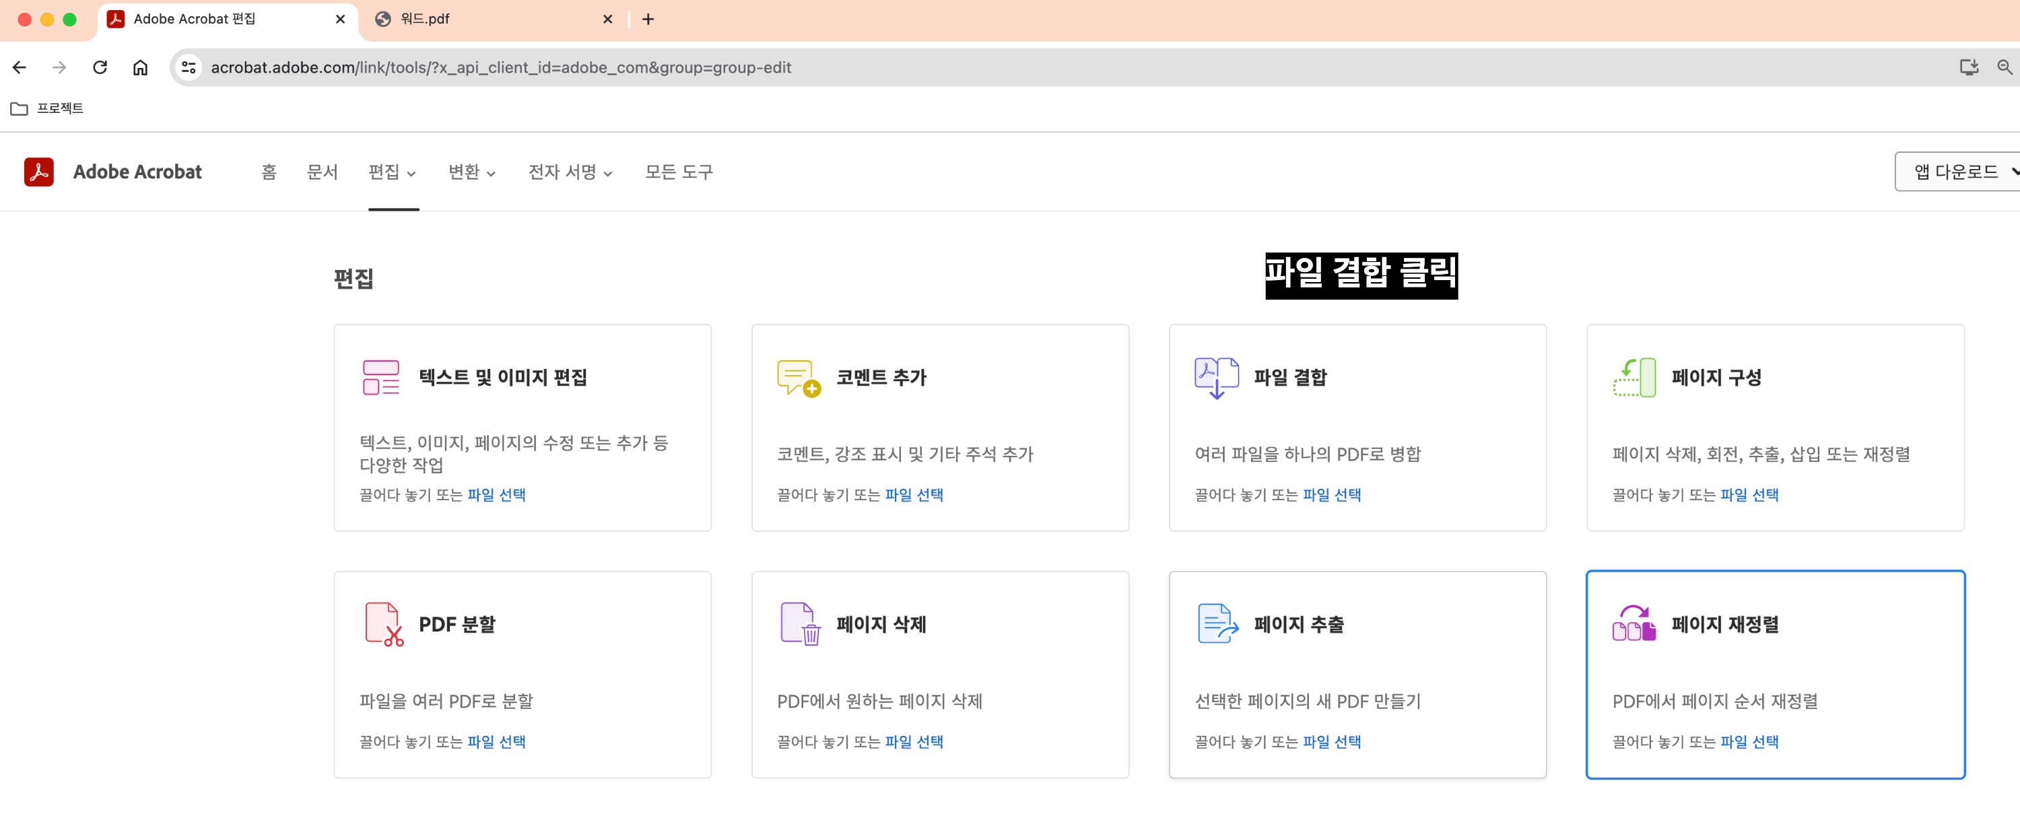Viewport: 2020px width, 814px height.
Task: Click the PDF 분할 scissors icon
Action: point(383,624)
